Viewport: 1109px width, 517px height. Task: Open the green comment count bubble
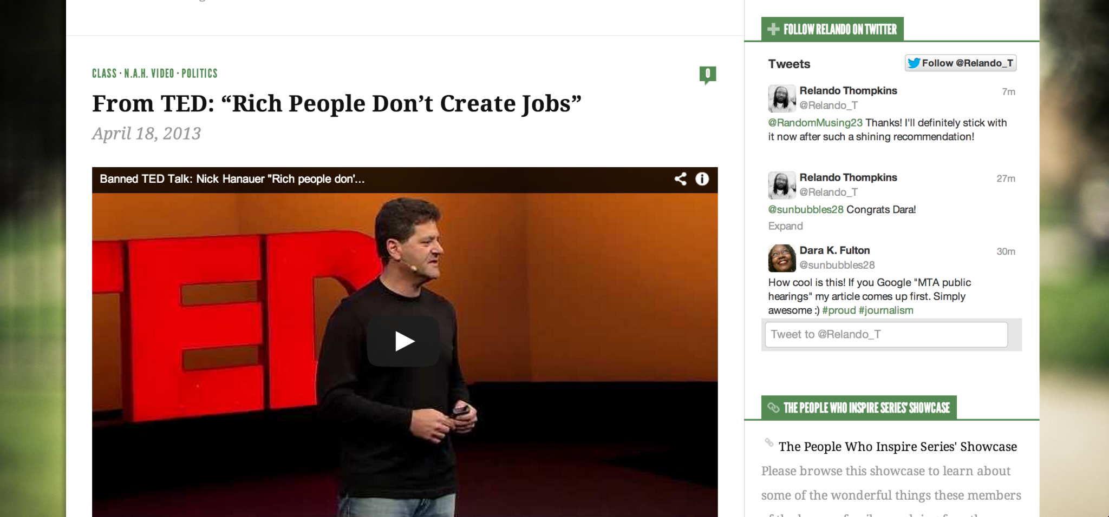pyautogui.click(x=708, y=75)
